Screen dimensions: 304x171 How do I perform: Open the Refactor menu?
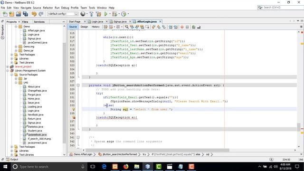pos(47,8)
